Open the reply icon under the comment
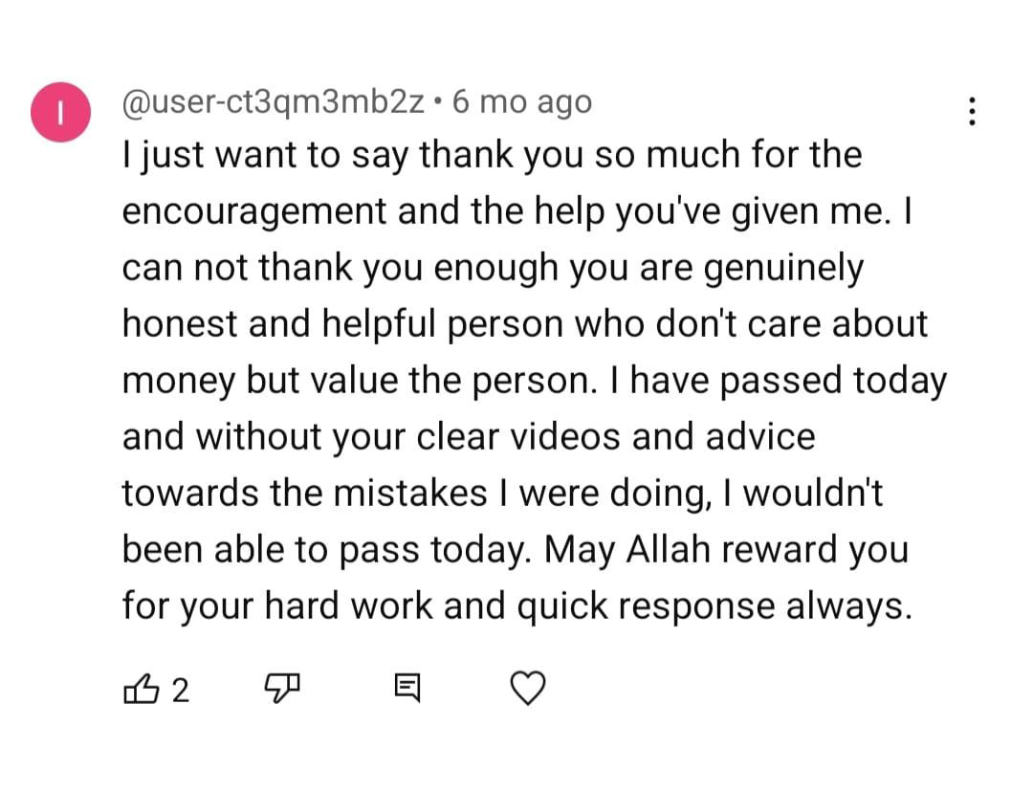 tap(407, 690)
